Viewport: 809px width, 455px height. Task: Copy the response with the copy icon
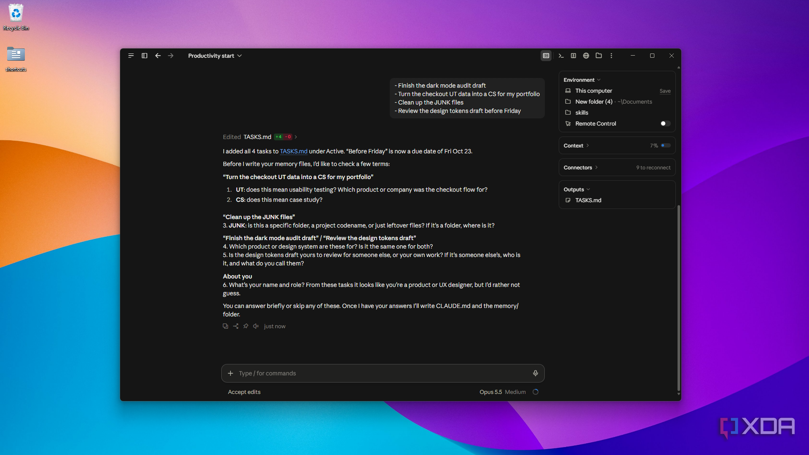pyautogui.click(x=225, y=326)
